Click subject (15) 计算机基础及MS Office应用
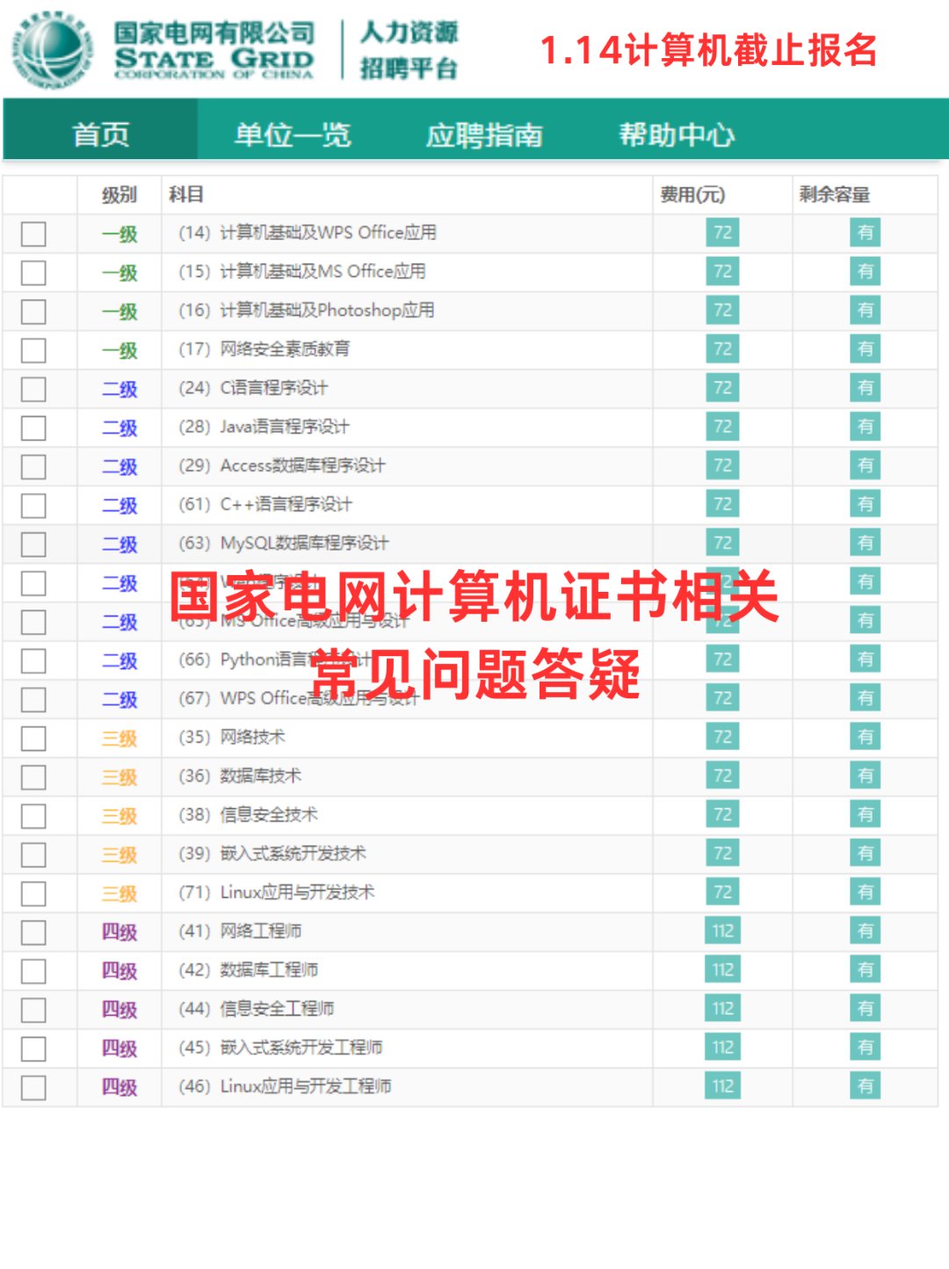This screenshot has width=949, height=1269. point(302,272)
